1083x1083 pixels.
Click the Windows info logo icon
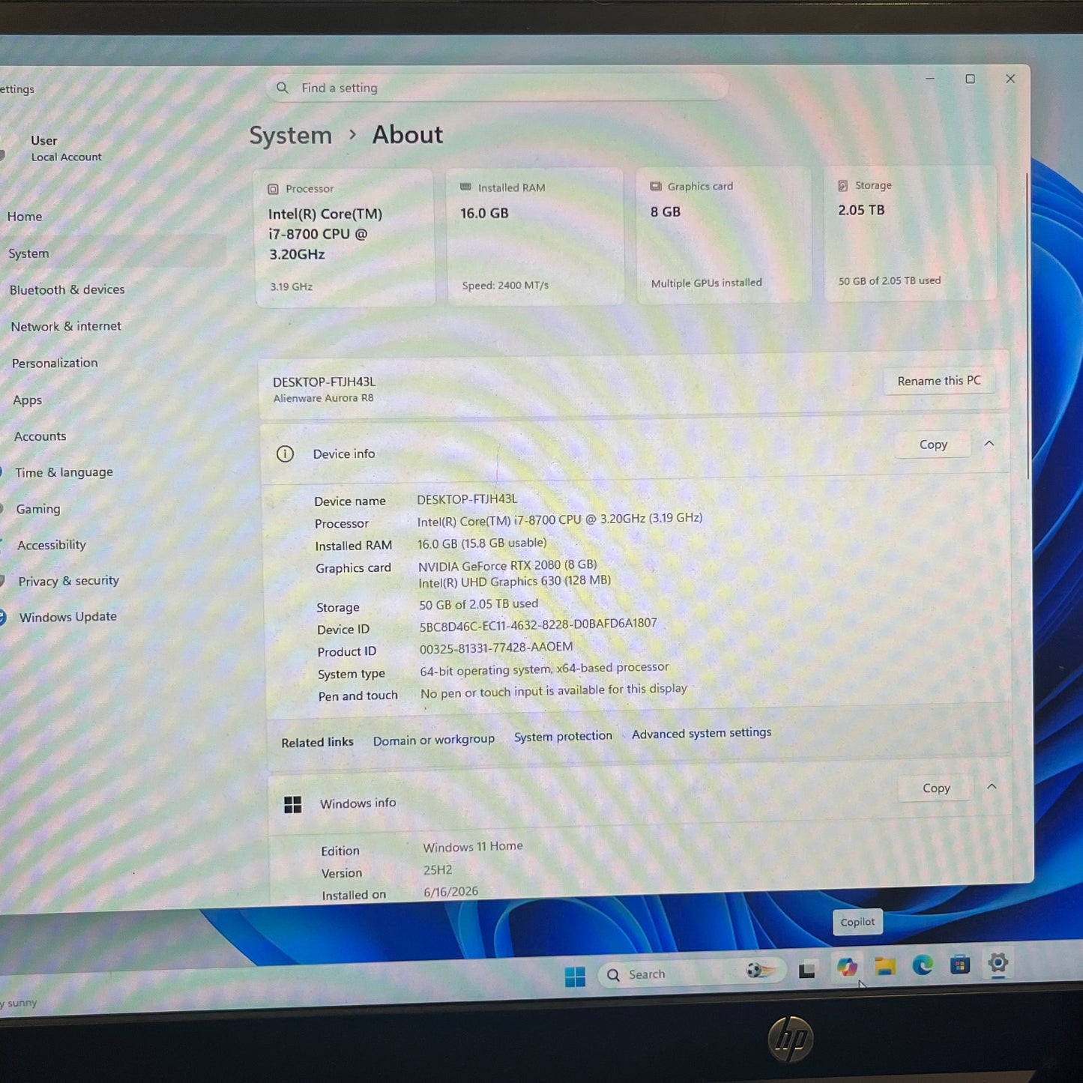point(293,805)
